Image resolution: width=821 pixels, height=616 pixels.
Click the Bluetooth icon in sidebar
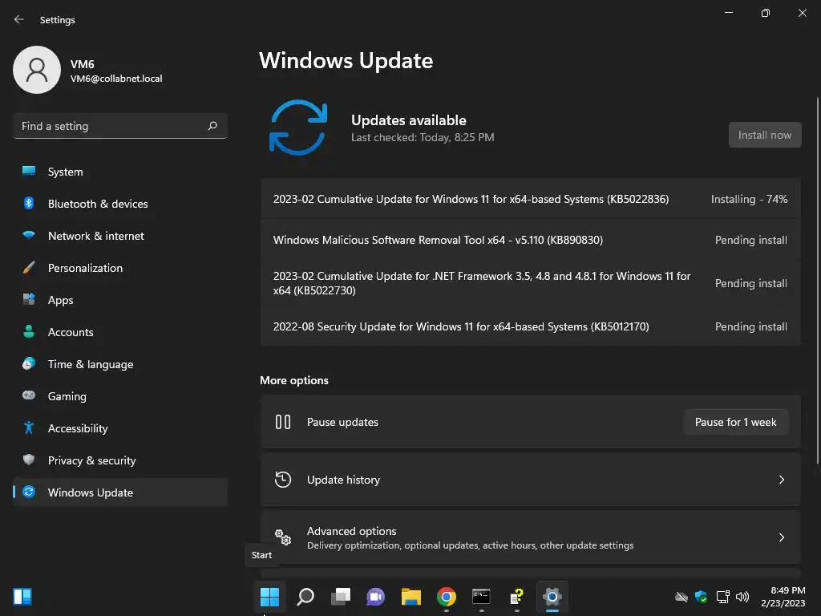[x=29, y=203]
